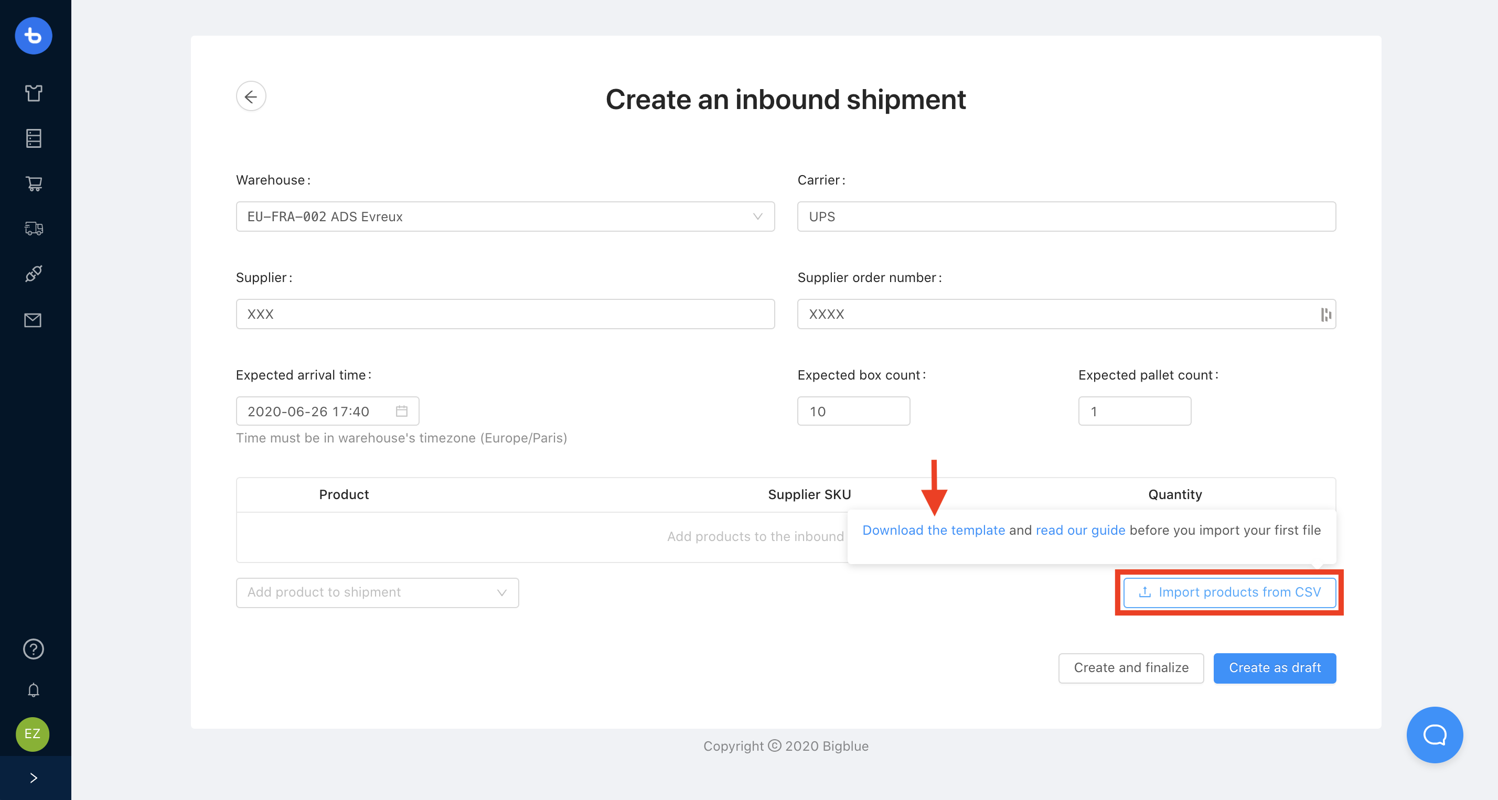The height and width of the screenshot is (800, 1498).
Task: Open the products t-shirt icon
Action: pos(33,93)
